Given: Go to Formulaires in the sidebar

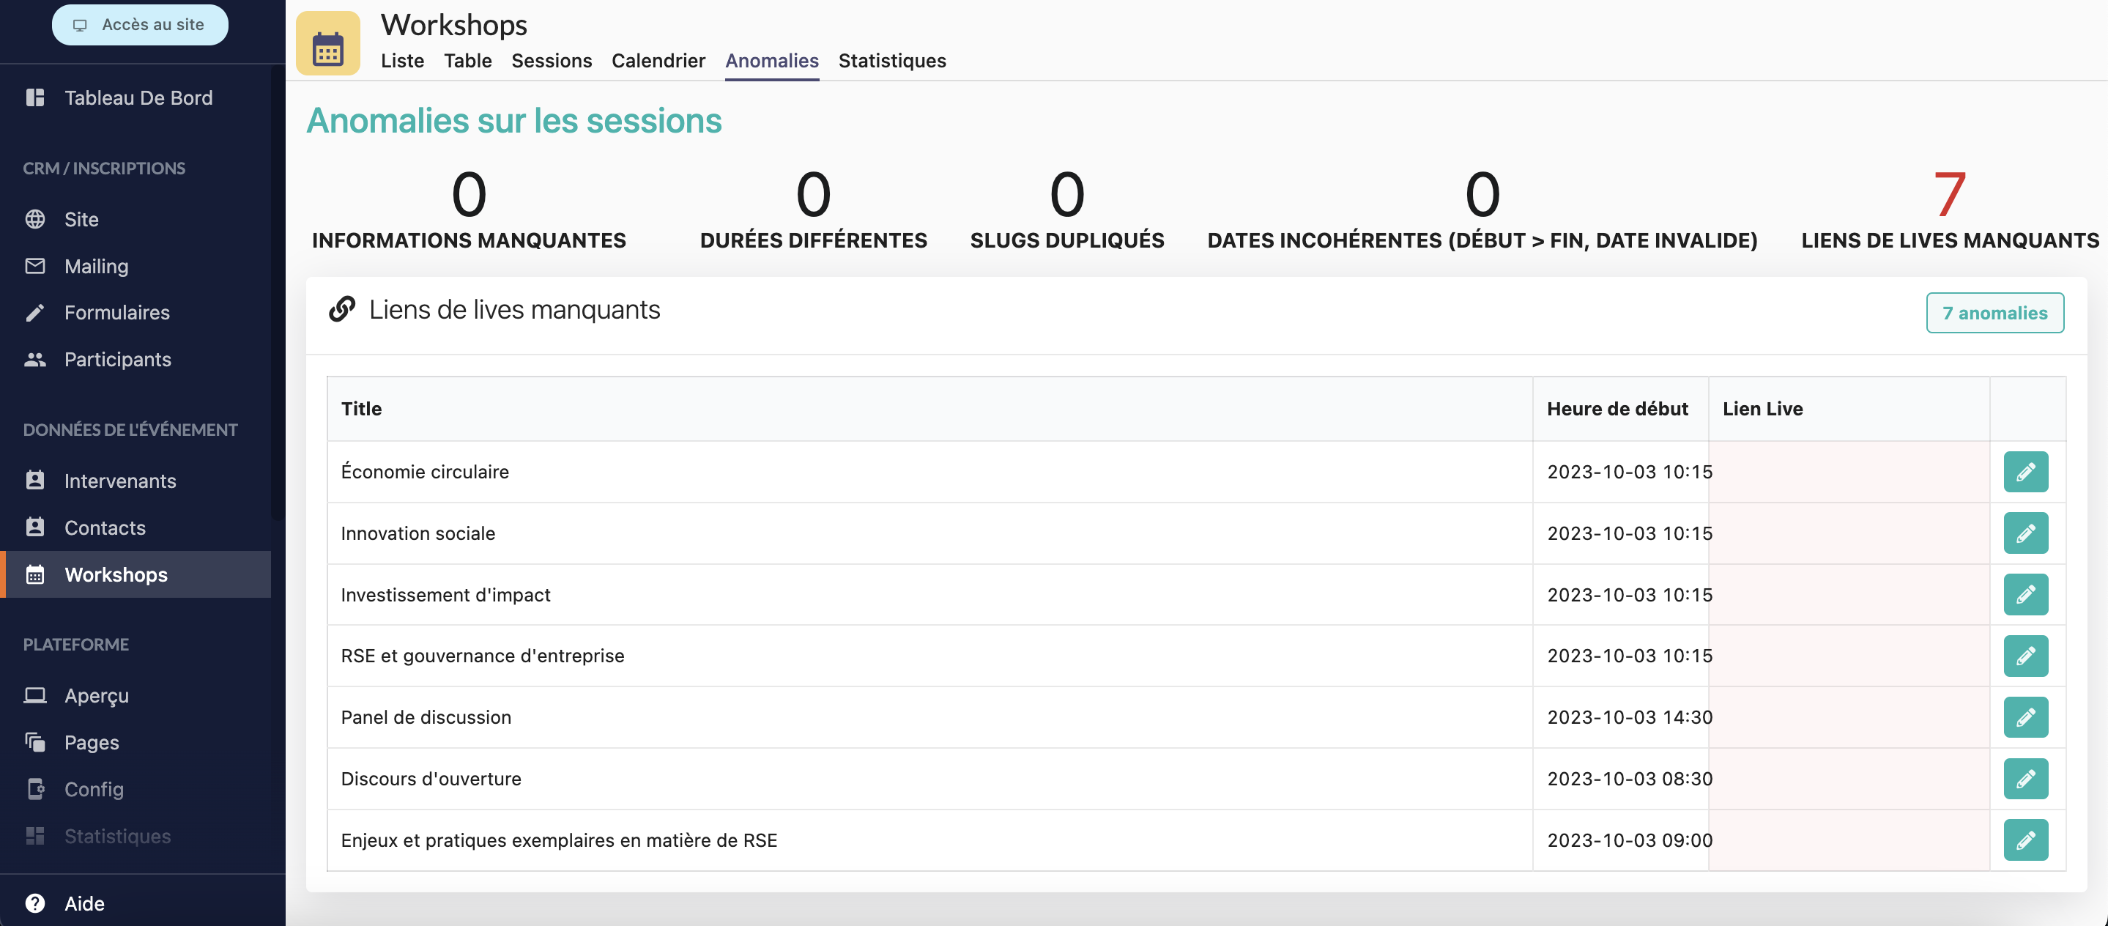Looking at the screenshot, I should 117,313.
